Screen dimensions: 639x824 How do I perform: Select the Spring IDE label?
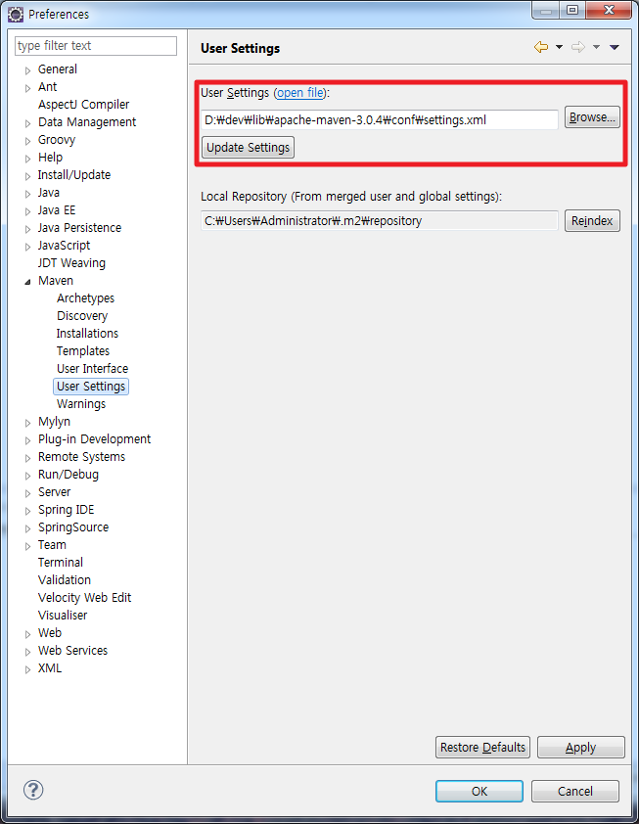67,510
